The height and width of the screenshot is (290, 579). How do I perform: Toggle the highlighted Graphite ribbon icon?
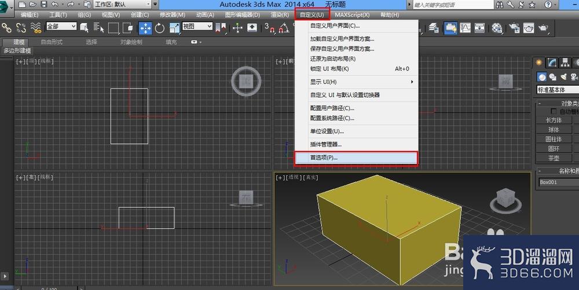pos(450,28)
